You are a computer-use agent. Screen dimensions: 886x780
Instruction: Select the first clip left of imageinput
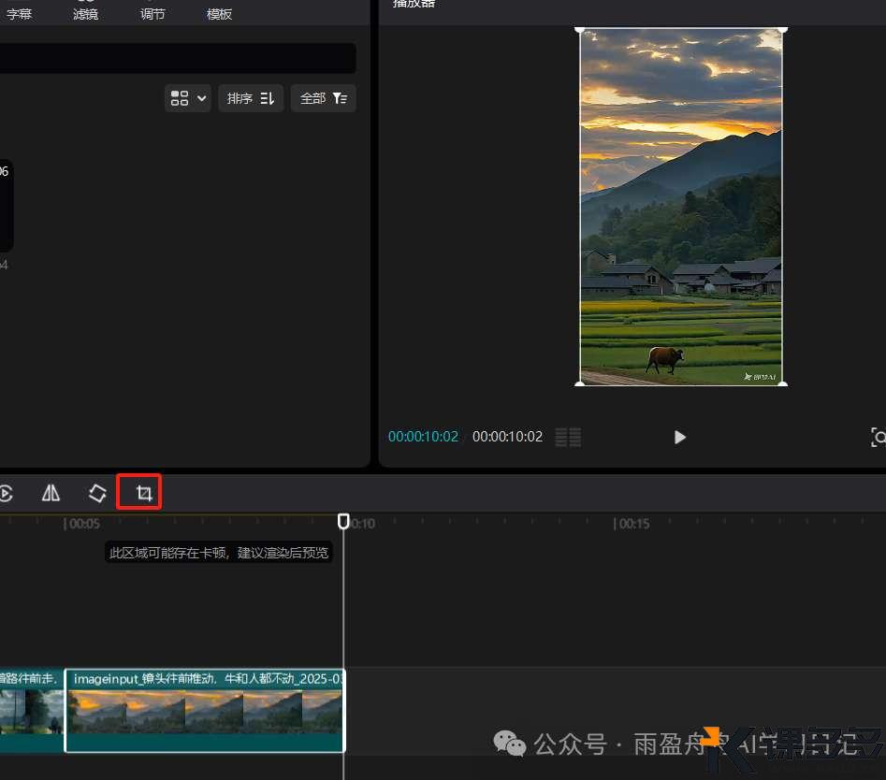click(x=31, y=711)
